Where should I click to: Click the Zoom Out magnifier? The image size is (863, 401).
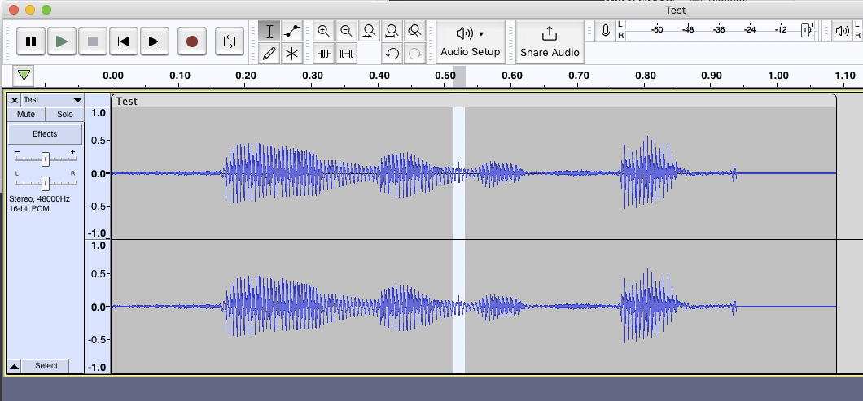click(346, 31)
